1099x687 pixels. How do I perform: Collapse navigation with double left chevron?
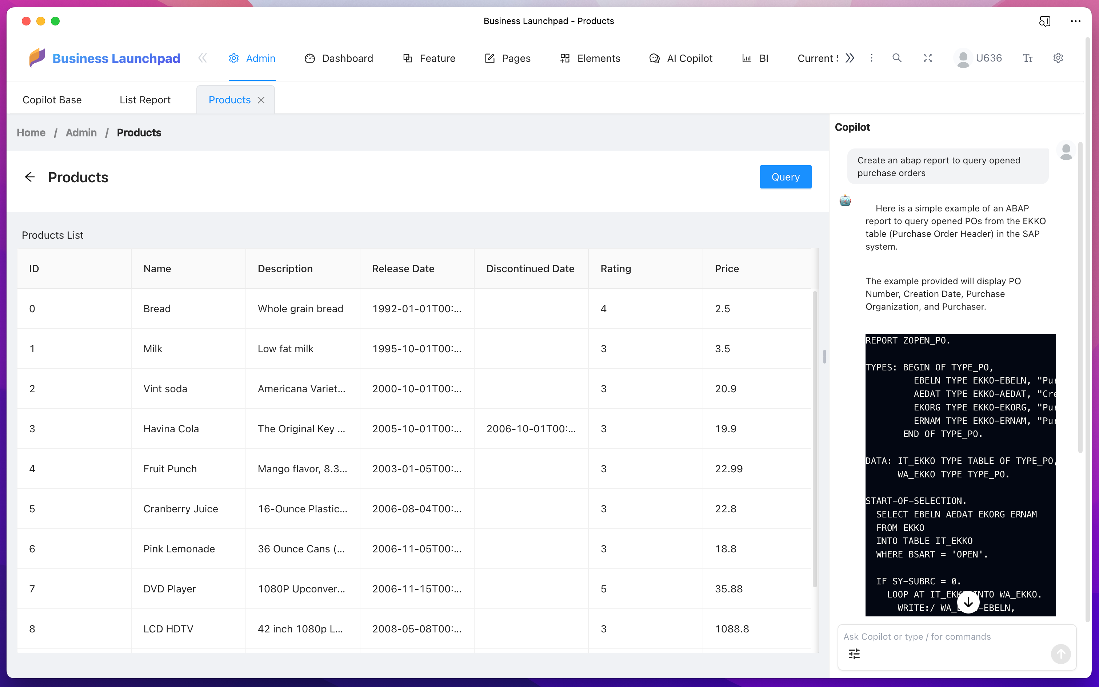point(203,58)
